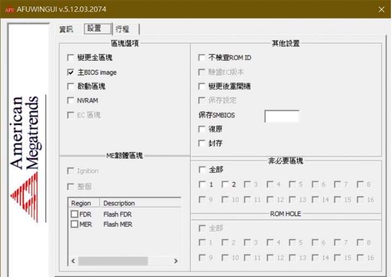This screenshot has width=392, height=277.
Task: Check 不檢查ROM ID option
Action: point(202,58)
